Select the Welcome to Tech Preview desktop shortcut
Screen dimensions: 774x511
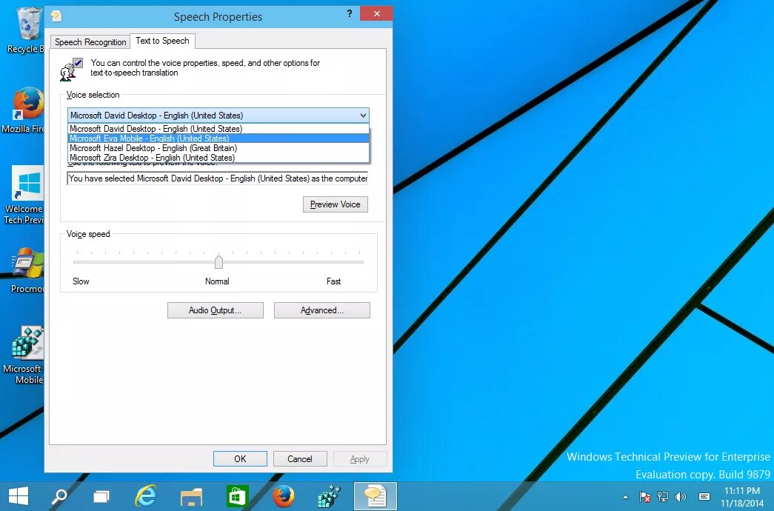(x=24, y=196)
